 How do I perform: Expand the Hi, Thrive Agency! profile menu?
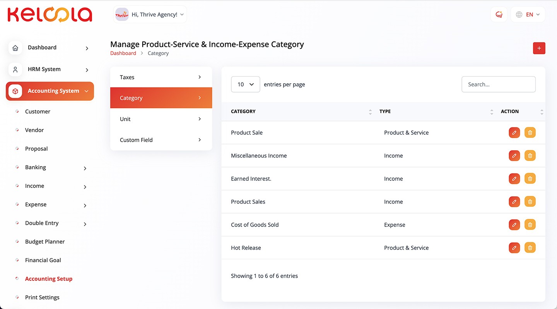[x=150, y=15]
